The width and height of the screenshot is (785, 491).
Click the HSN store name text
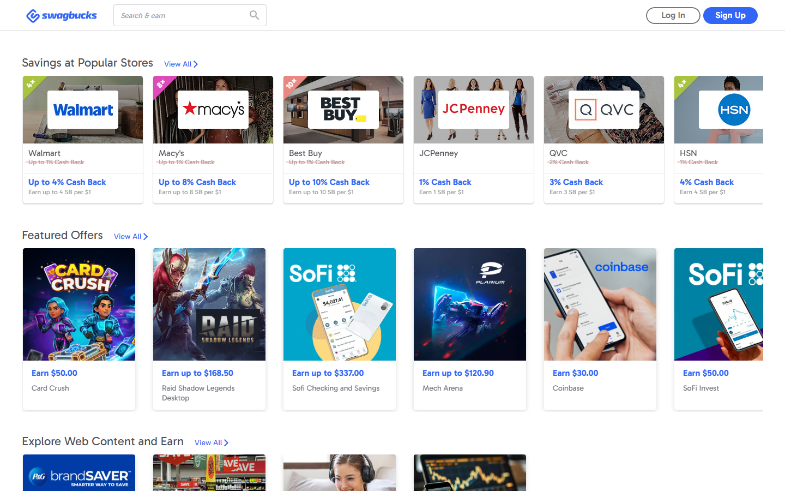point(689,153)
